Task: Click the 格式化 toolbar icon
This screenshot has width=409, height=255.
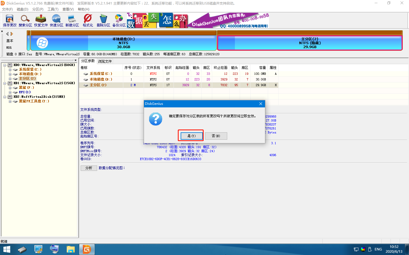Action: coord(87,20)
